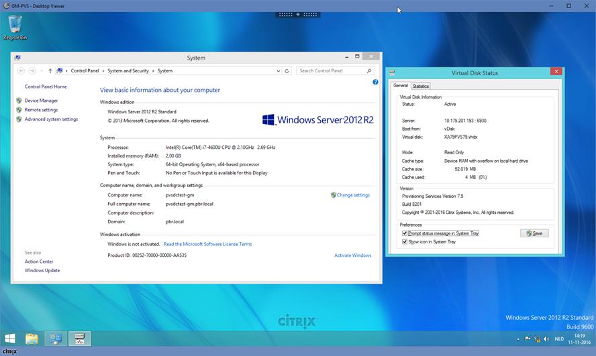The width and height of the screenshot is (596, 356).
Task: Click the Device Manager shield icon
Action: tap(19, 101)
